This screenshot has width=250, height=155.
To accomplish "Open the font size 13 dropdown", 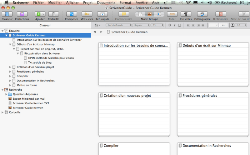I will click(x=157, y=25).
